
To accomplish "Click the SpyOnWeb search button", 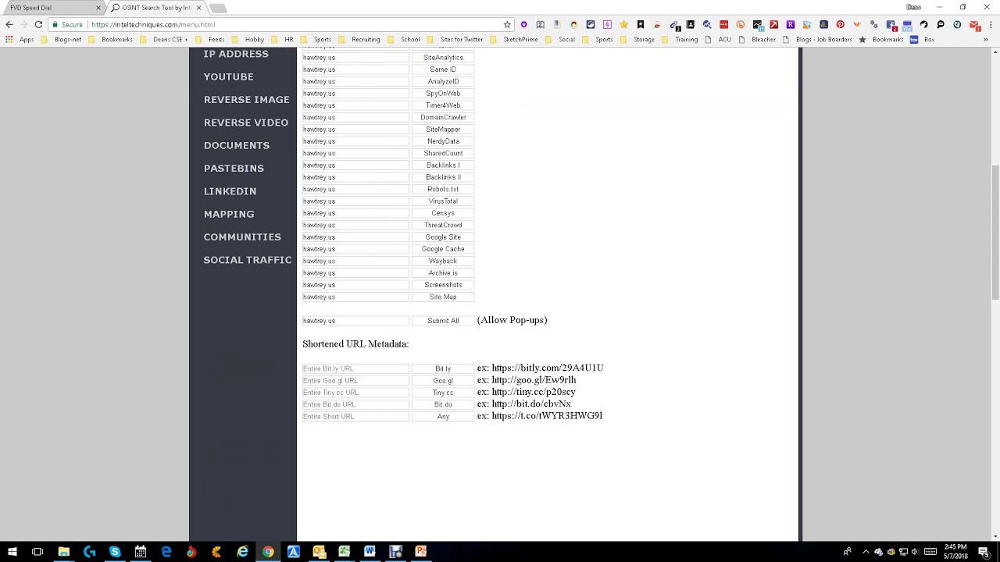I will (443, 94).
